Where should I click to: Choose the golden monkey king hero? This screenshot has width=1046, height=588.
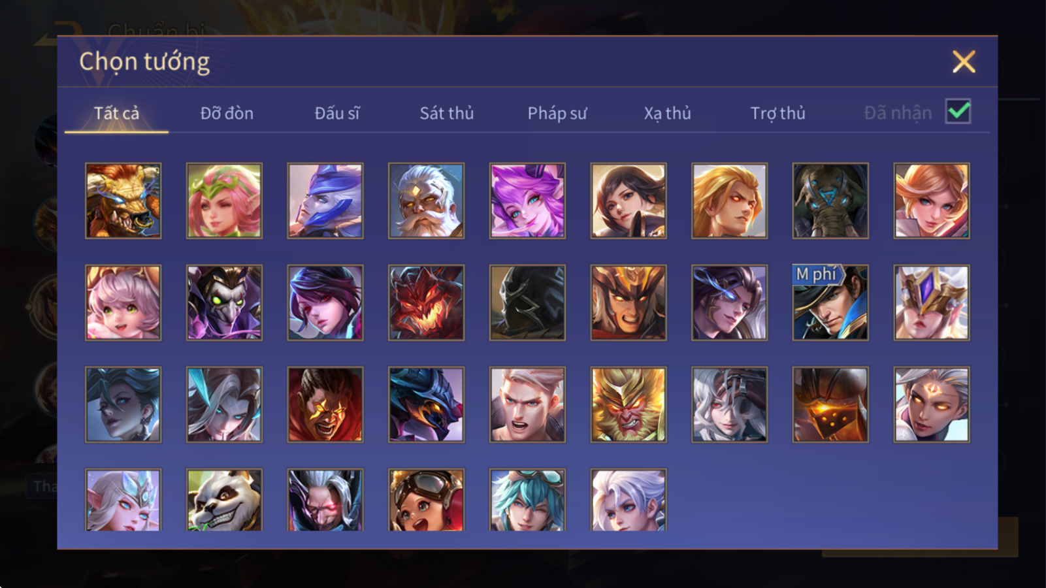pos(629,404)
